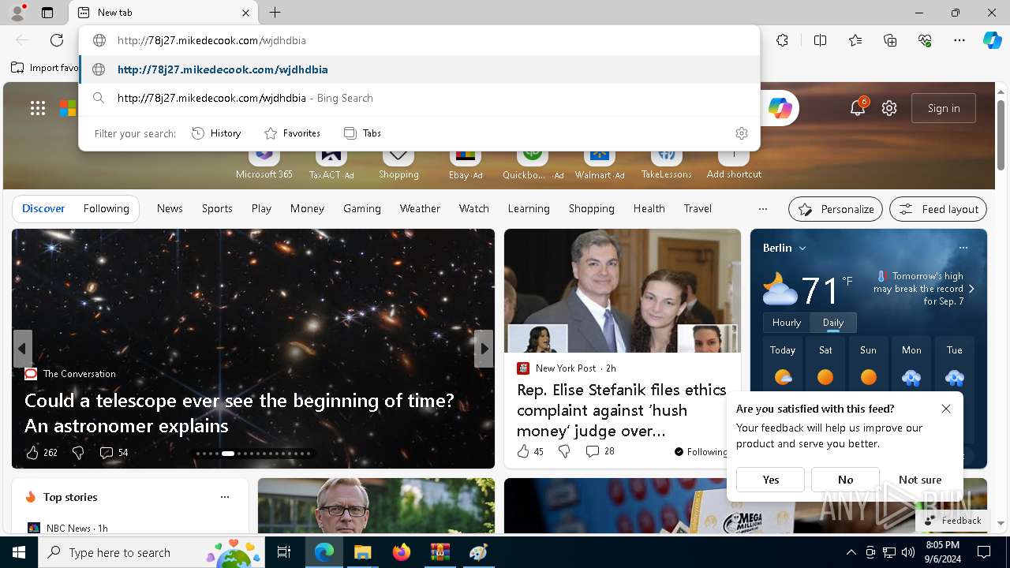
Task: Open the Weather category
Action: point(420,208)
